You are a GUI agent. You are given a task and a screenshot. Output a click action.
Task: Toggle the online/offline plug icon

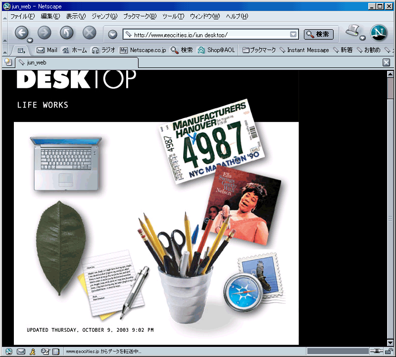pos(377,351)
